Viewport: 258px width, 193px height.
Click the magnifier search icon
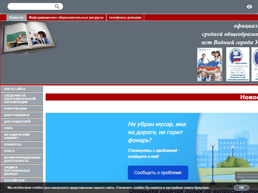click(57, 7)
